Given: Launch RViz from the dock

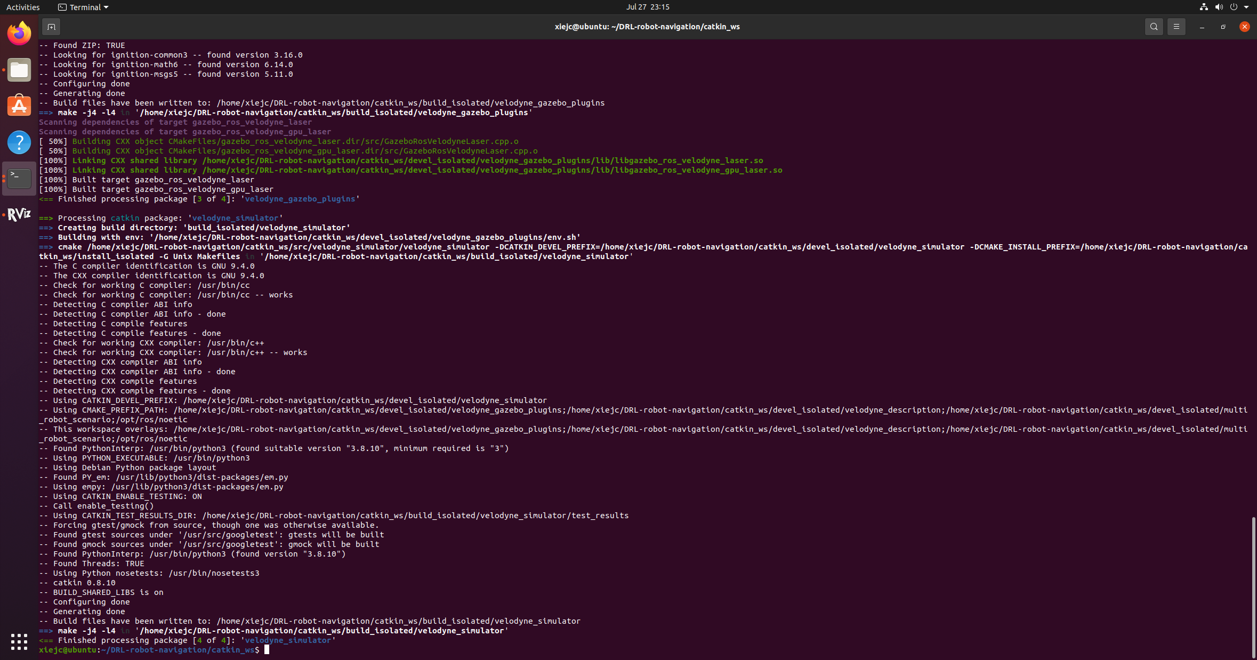Looking at the screenshot, I should [19, 214].
